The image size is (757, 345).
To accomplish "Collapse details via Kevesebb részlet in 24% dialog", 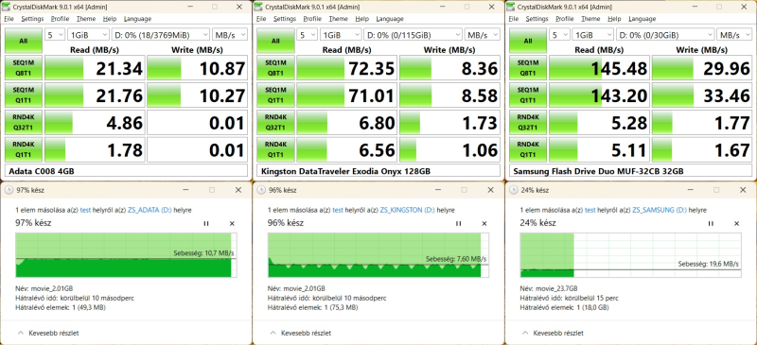I will pos(553,333).
